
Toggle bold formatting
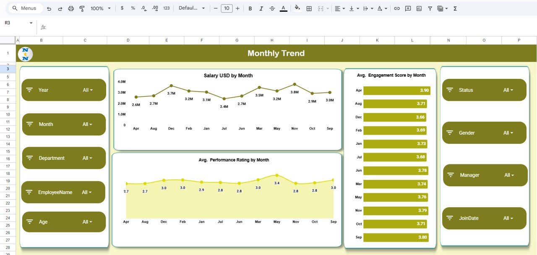(x=250, y=8)
